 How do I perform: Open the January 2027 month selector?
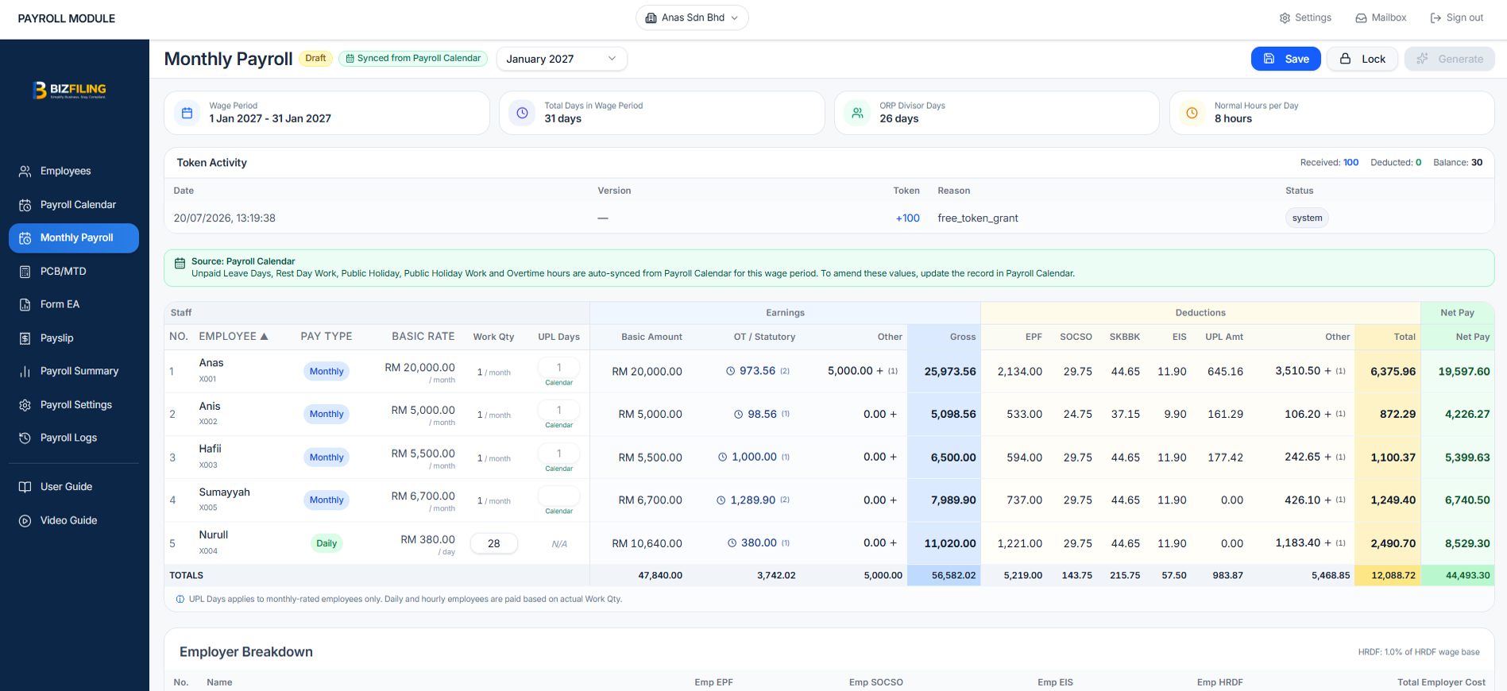coord(562,59)
